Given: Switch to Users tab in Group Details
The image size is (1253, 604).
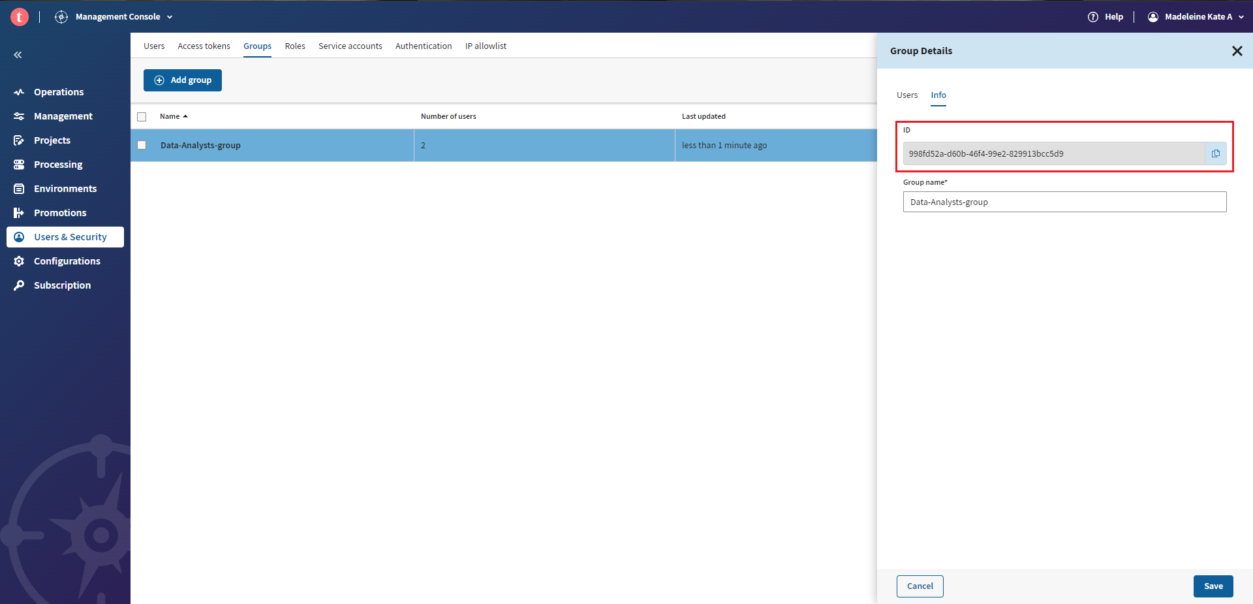Looking at the screenshot, I should click(906, 95).
